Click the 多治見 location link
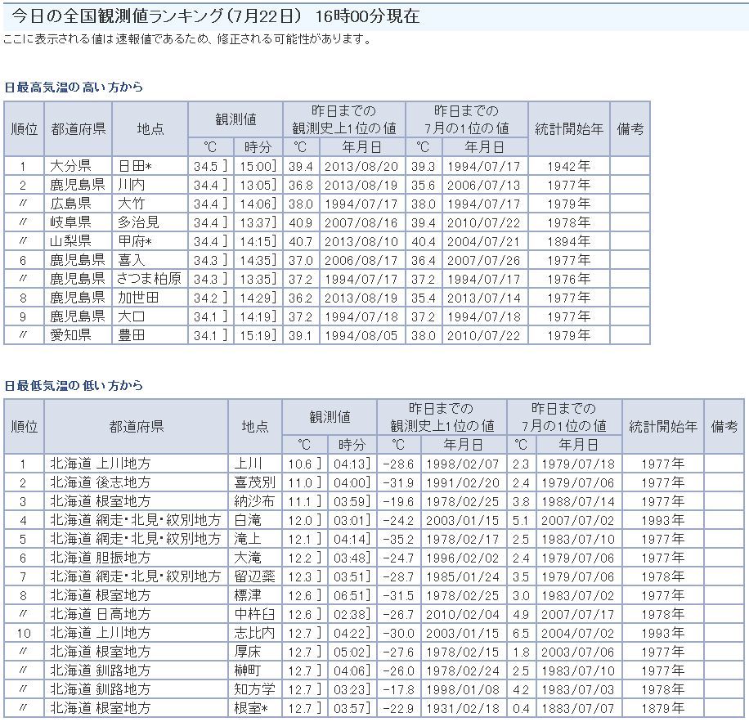This screenshot has width=749, height=722. [x=137, y=222]
